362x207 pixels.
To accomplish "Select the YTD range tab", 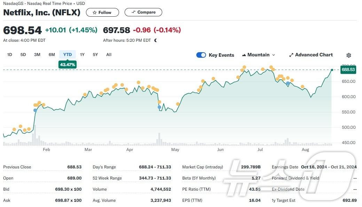I will (68, 55).
